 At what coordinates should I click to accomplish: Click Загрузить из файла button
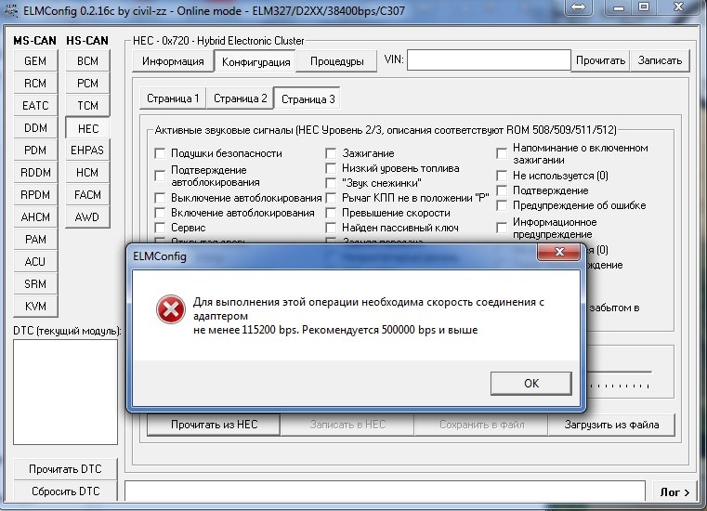point(611,425)
